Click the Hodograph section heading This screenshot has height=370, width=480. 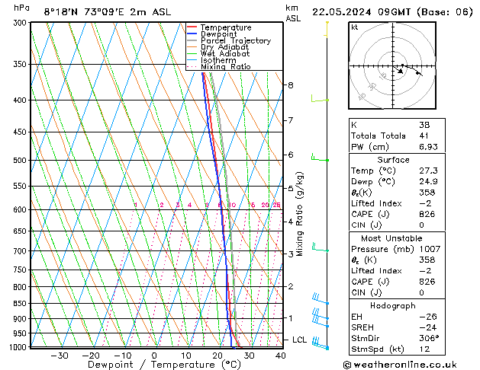(393, 305)
